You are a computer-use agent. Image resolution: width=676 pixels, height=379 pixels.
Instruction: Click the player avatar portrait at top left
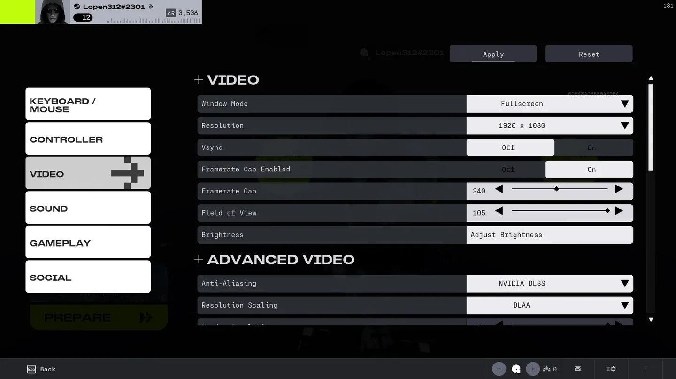(x=53, y=12)
